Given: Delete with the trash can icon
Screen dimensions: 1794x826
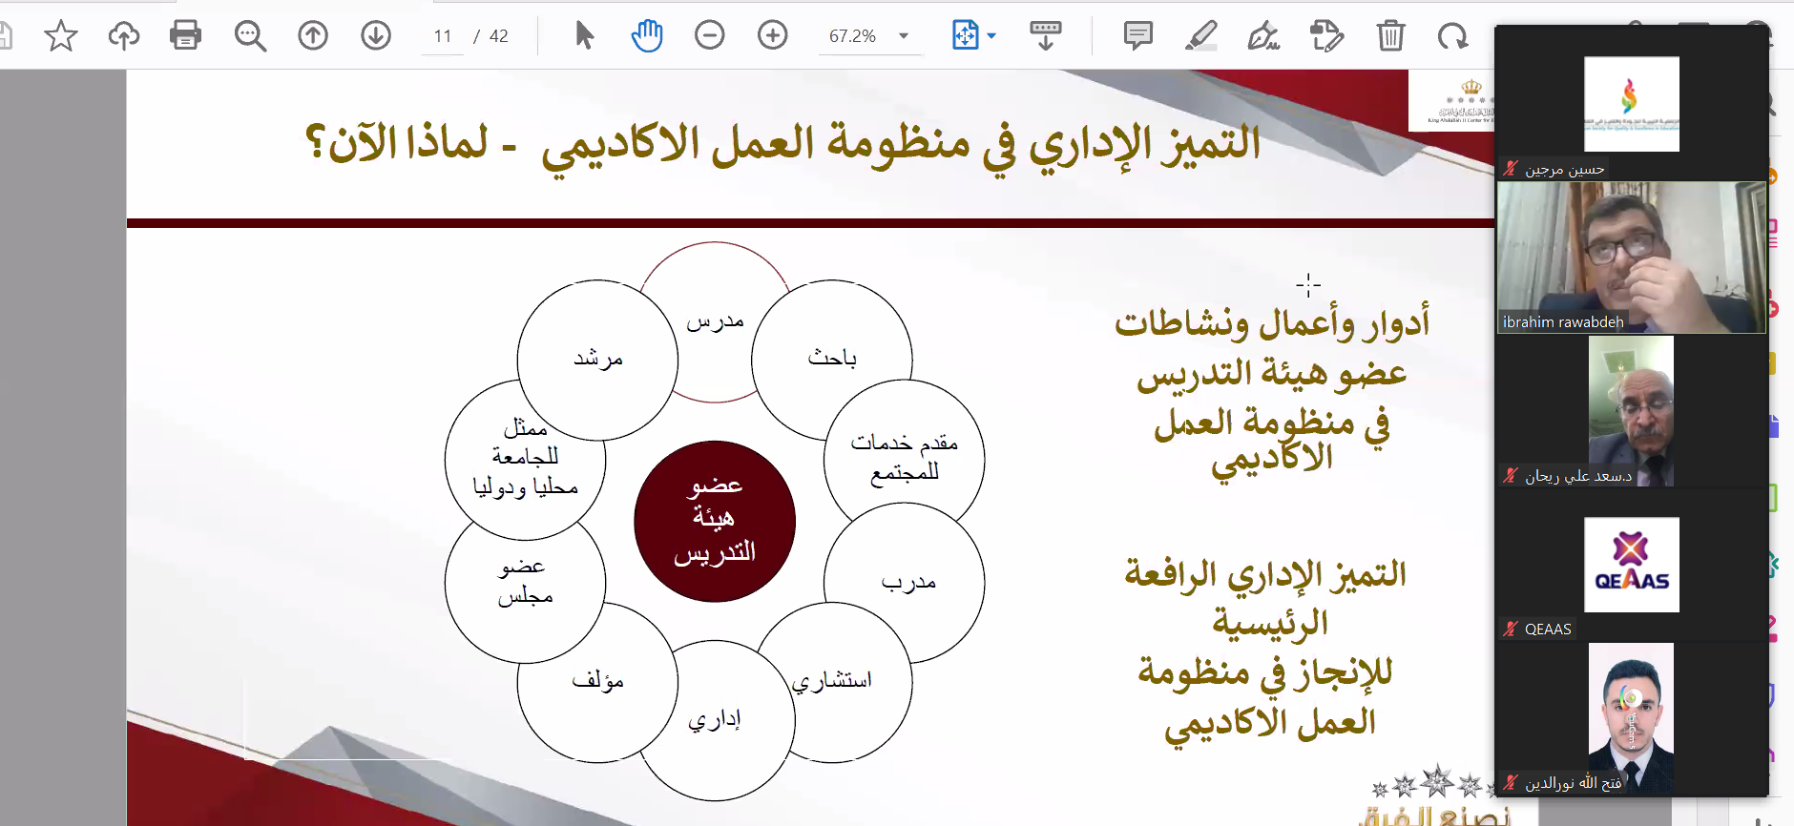Looking at the screenshot, I should pos(1390,36).
